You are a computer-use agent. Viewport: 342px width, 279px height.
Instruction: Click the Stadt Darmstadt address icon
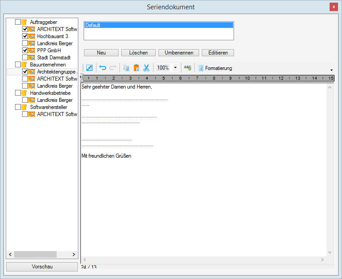31,58
